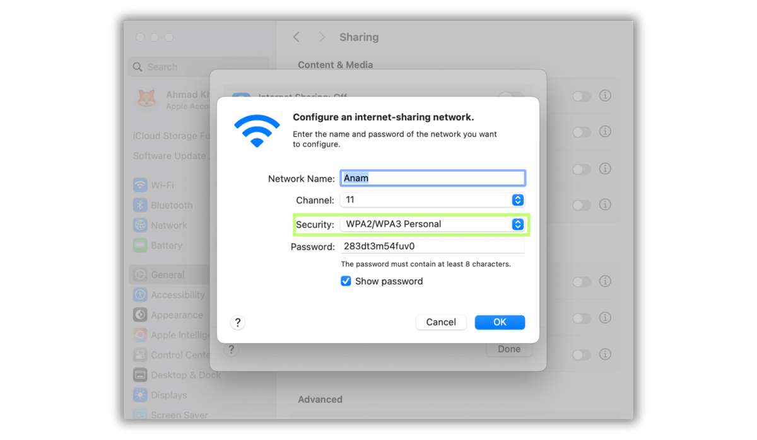Open the Channel dropdown showing 11

pos(432,200)
